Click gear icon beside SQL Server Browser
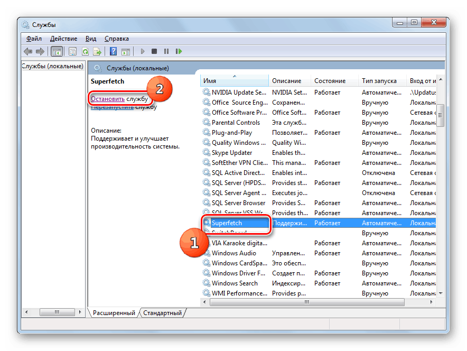Viewport: 467px width, 351px height. pyautogui.click(x=207, y=202)
